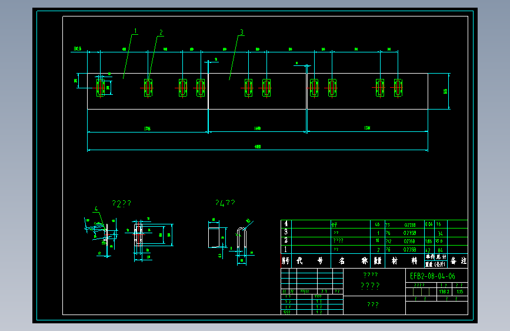Click leader callout number 3 above the plate
The image size is (510, 331).
point(242,32)
